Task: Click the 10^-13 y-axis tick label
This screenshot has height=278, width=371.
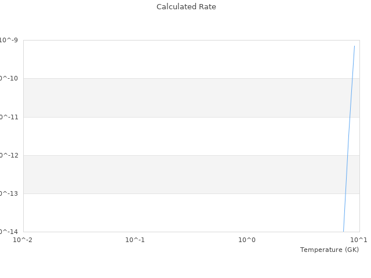Action: (8, 193)
